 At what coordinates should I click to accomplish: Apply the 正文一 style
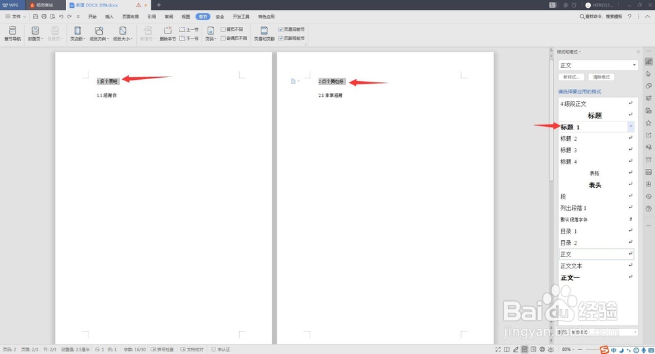596,277
